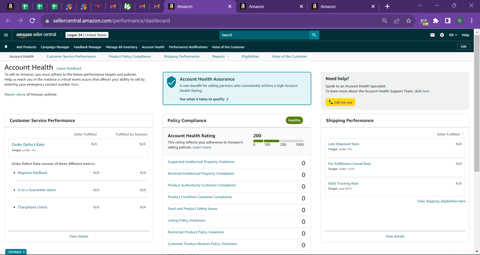Click the Call me now button
Image resolution: width=480 pixels, height=255 pixels.
340,102
